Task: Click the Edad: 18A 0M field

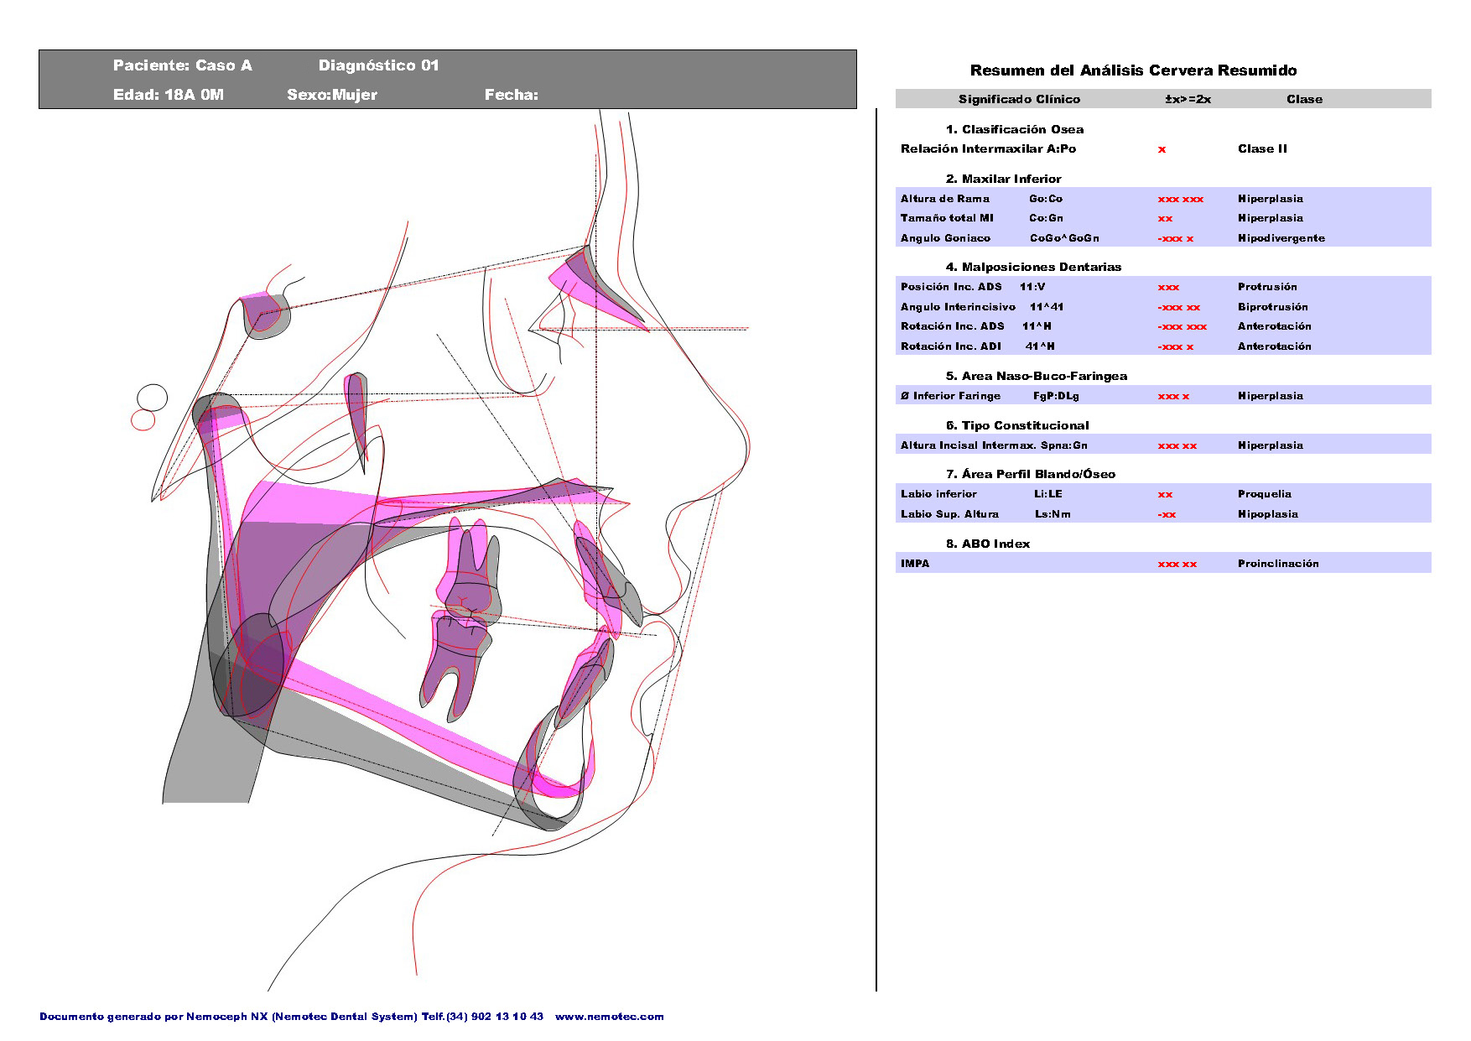Action: click(x=168, y=95)
